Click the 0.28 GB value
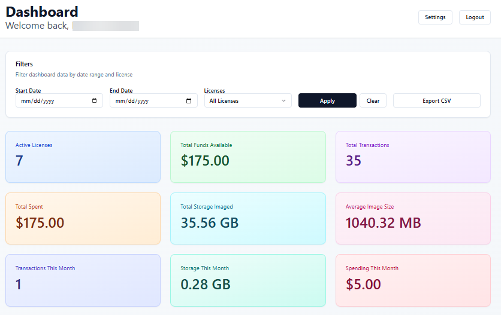The image size is (501, 315). coord(206,284)
